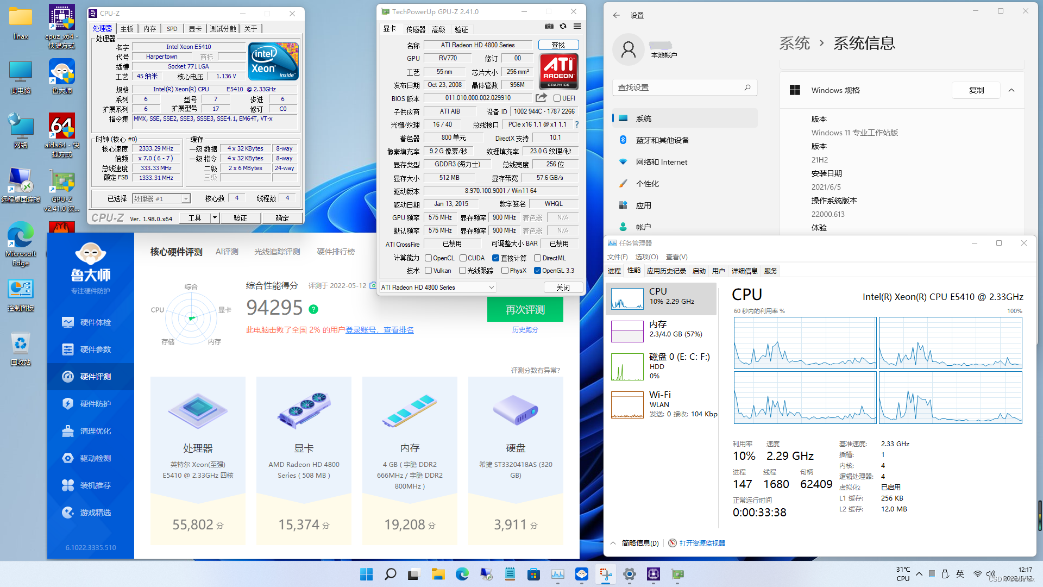Open the ATI Radeon HD 4800 dropdown
Image resolution: width=1043 pixels, height=587 pixels.
(437, 288)
